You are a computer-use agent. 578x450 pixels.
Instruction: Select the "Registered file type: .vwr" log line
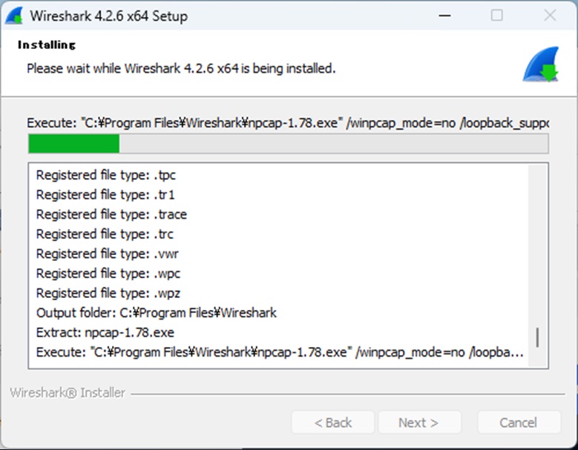108,254
